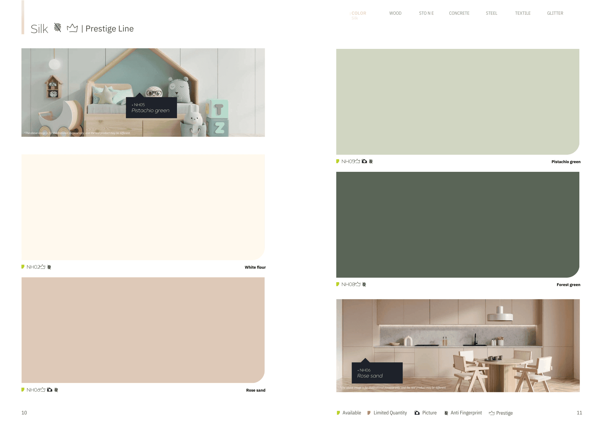The width and height of the screenshot is (601, 424).
Task: Click the camera icon next to NH06 code
Action: coord(50,390)
